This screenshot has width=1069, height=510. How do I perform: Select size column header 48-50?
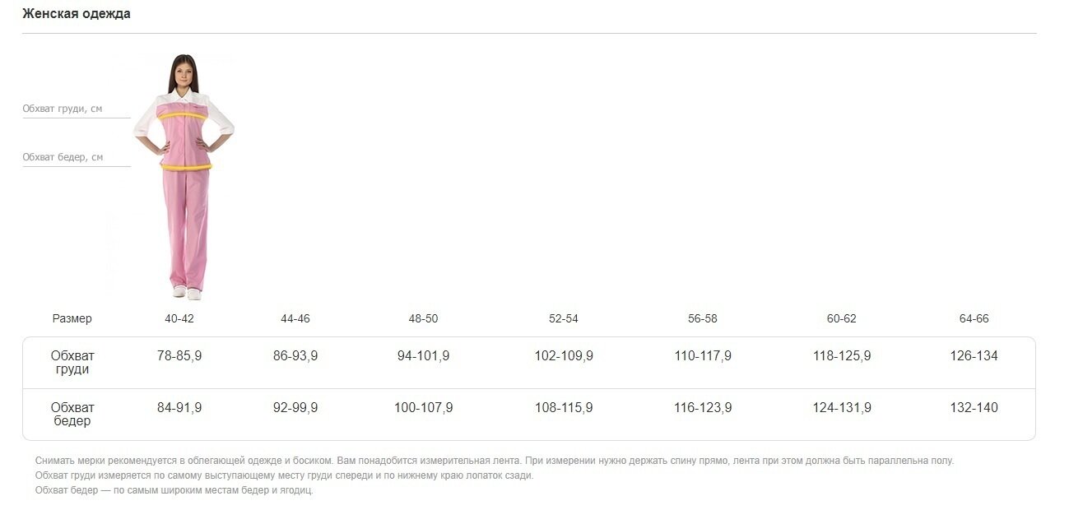pos(424,318)
